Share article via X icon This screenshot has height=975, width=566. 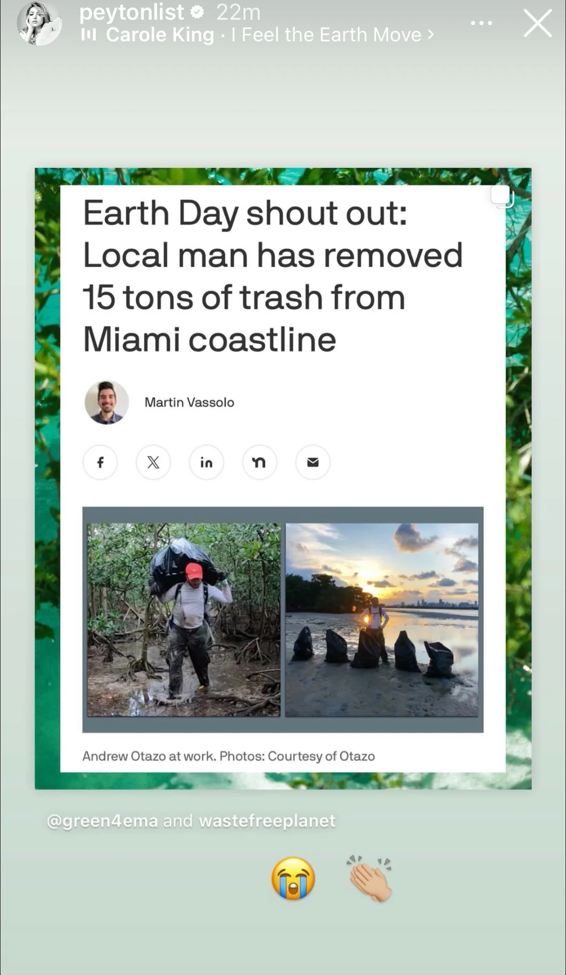coord(153,462)
